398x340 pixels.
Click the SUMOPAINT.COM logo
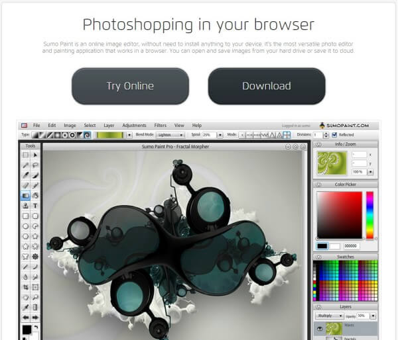pyautogui.click(x=344, y=125)
